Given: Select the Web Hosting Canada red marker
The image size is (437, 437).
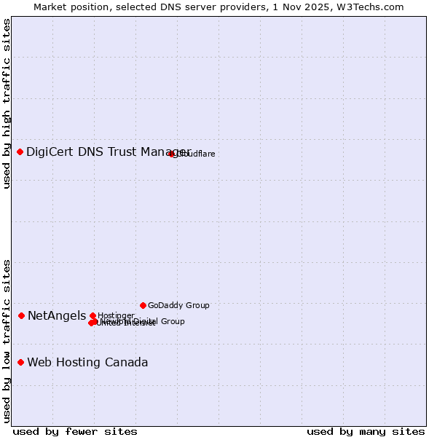Looking at the screenshot, I should tap(20, 362).
